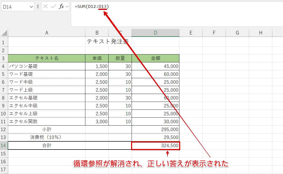Screen dimensions: 283x174
Task: Click header cell 金額
Action: (156, 58)
